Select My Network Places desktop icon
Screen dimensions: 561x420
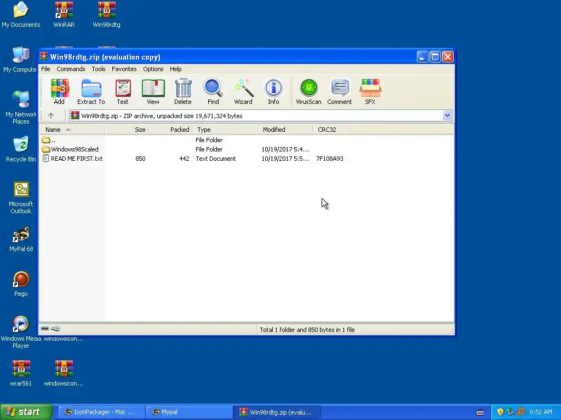tap(21, 107)
